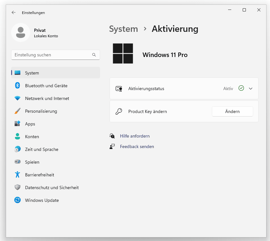Click the Barrierefreiheit accessibility icon
Screen dimensions: 270x241
point(17,174)
